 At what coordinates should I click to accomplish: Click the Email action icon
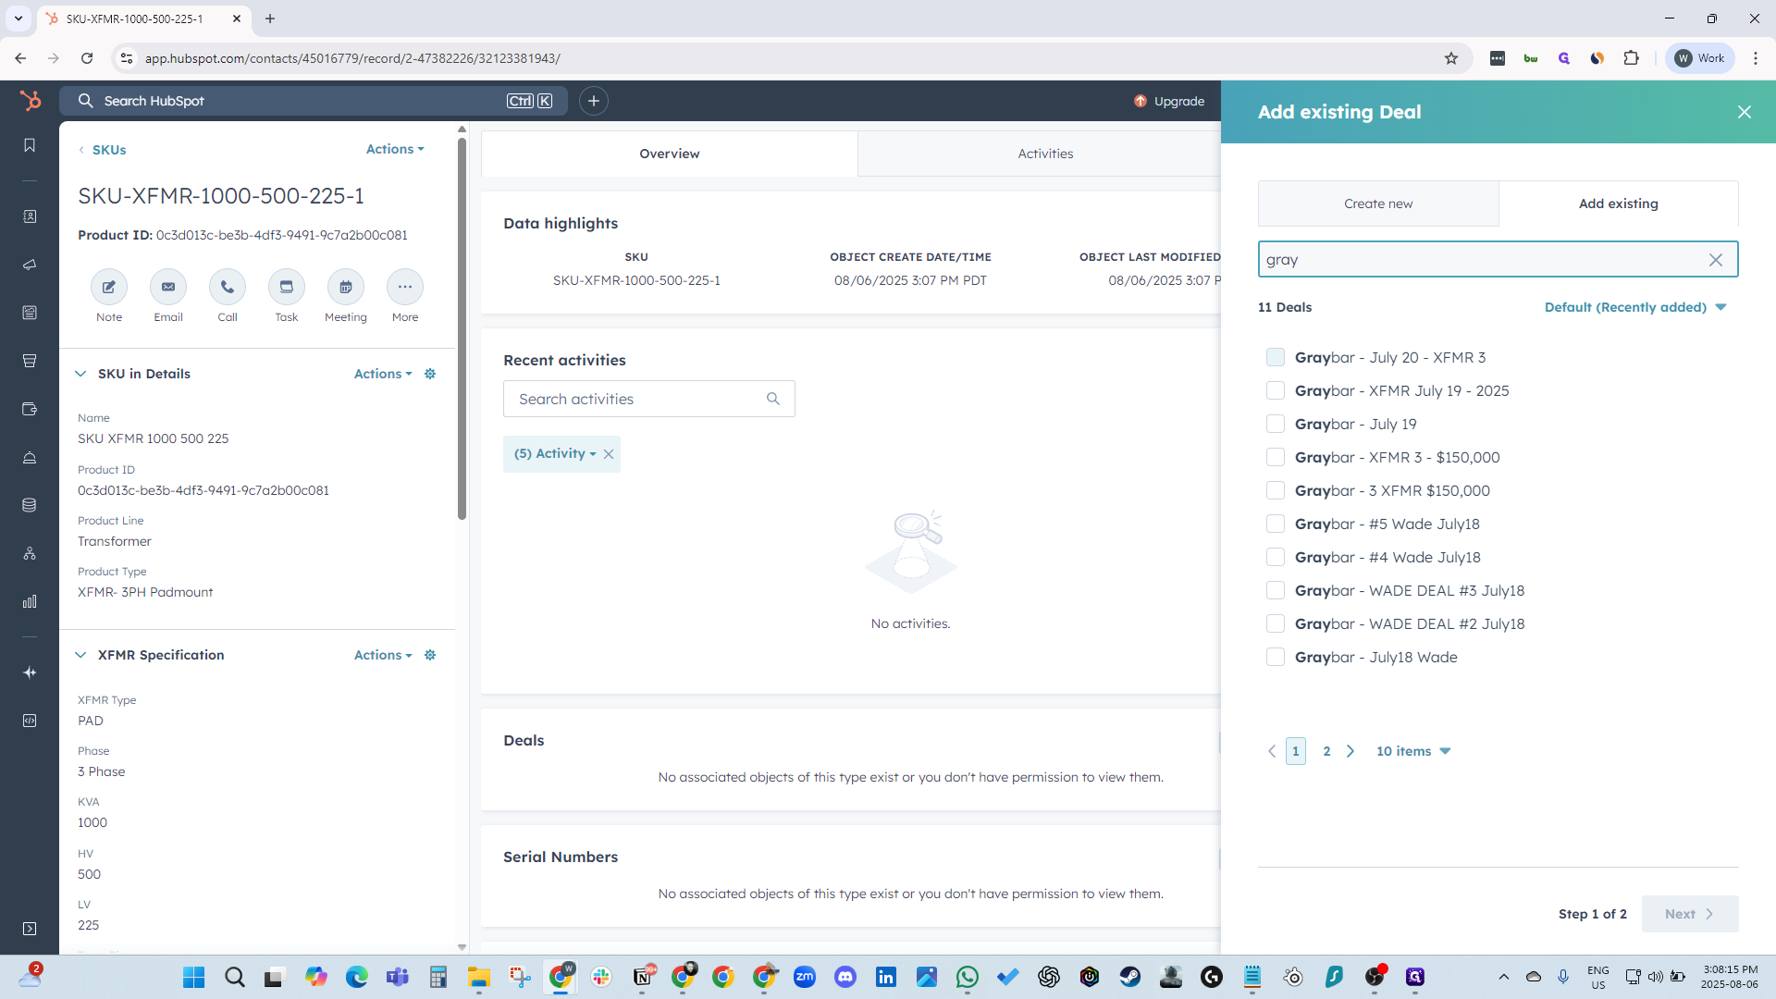pyautogui.click(x=168, y=287)
